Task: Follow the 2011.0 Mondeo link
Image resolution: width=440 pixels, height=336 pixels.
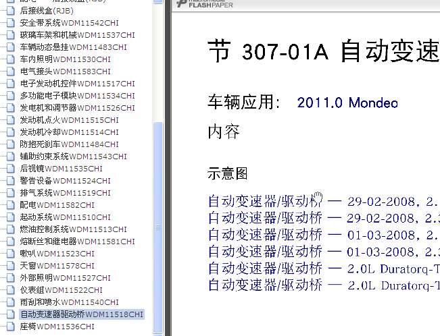Action: tap(347, 103)
